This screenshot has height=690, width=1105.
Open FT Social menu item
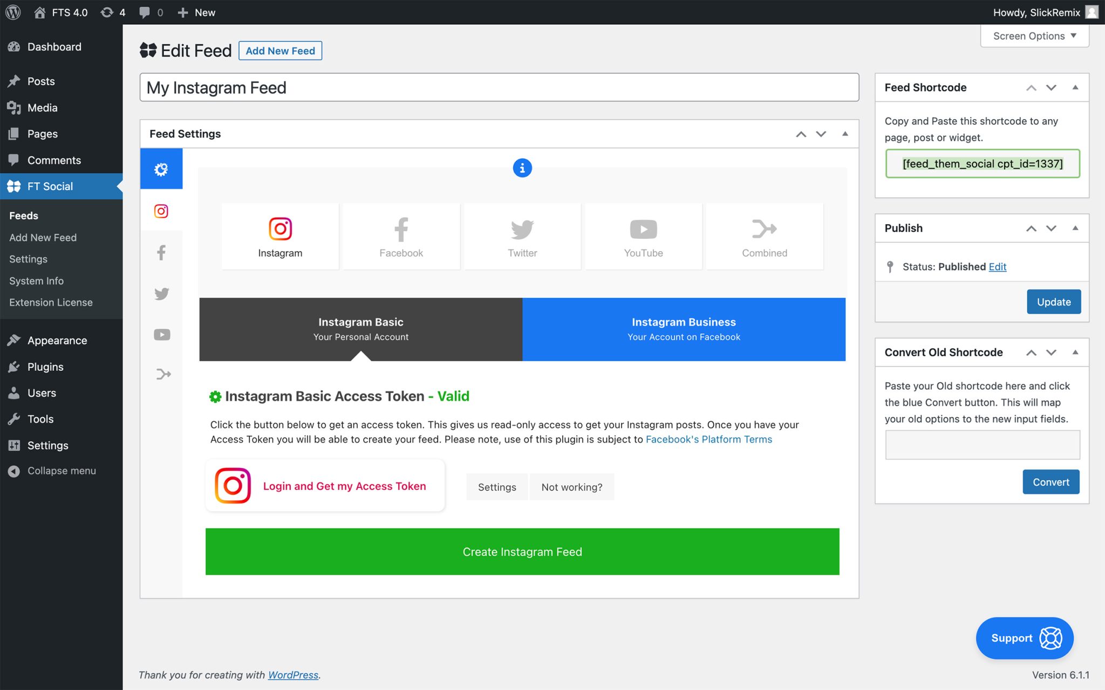point(62,187)
